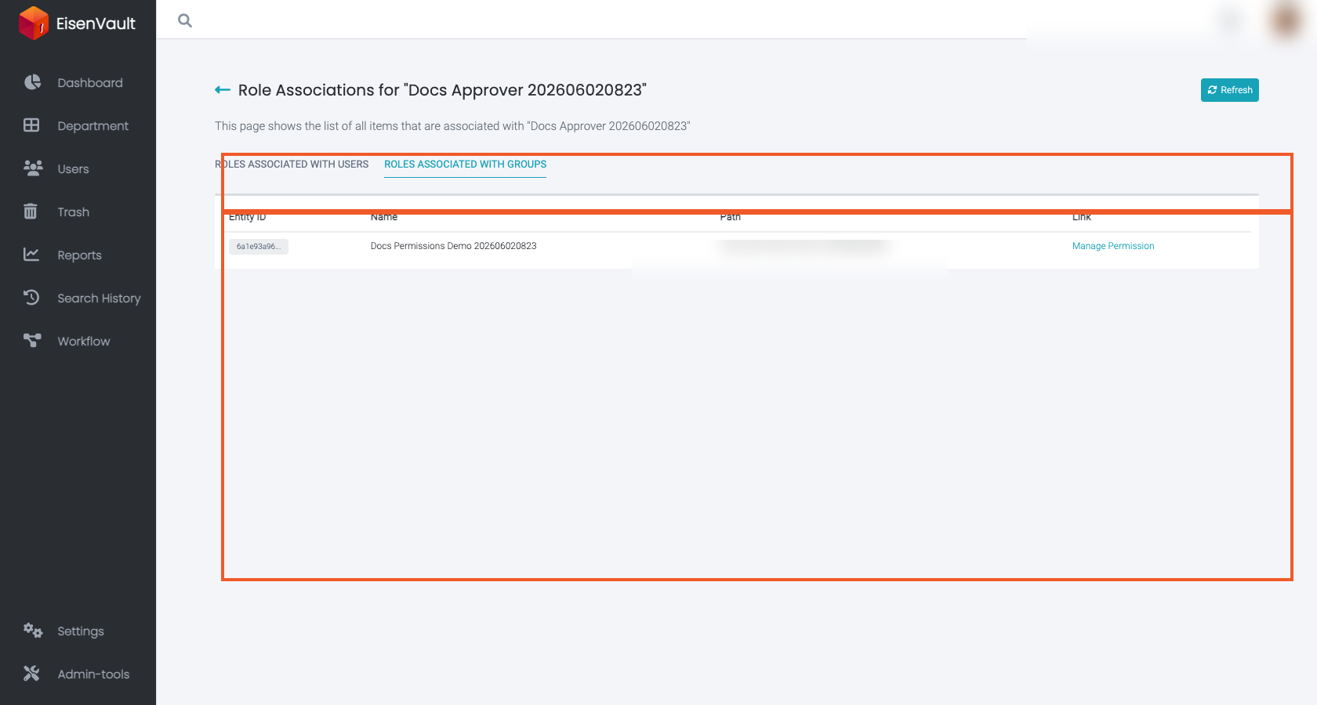
Task: Click the Entity ID column header
Action: click(248, 217)
